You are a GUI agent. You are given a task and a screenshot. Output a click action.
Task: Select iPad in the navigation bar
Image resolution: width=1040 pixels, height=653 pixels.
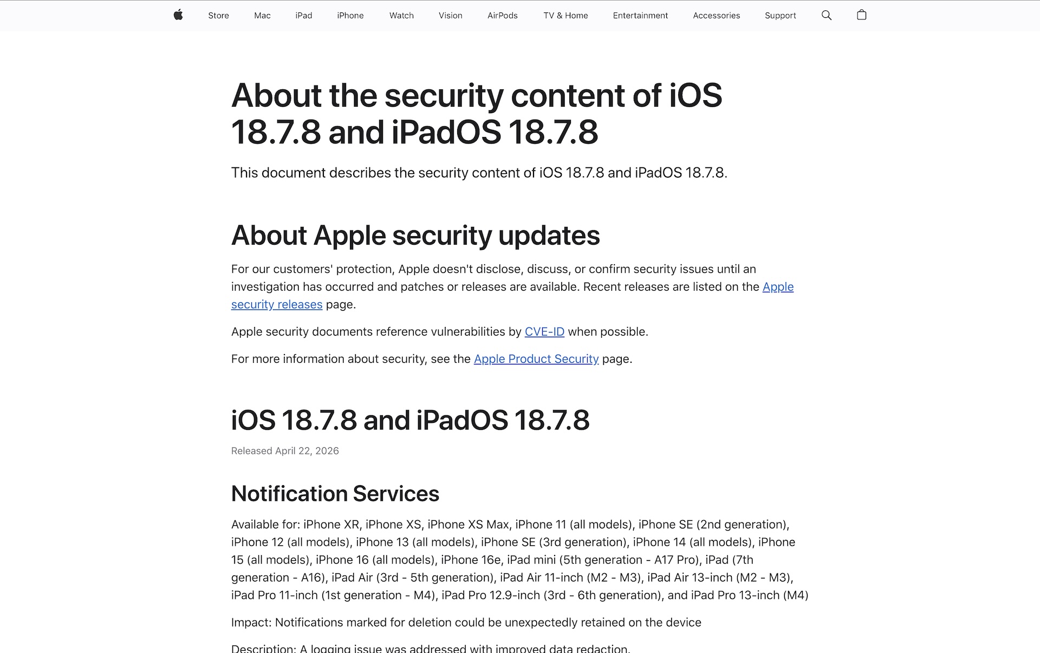pos(303,16)
